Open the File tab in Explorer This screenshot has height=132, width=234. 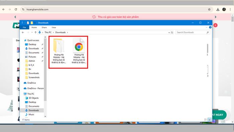pos(24,27)
